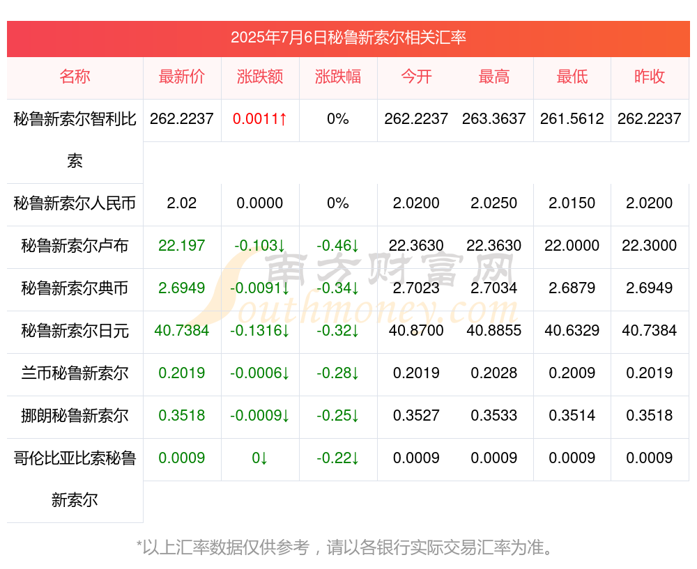
Task: Click the -0.0009↓ change value
Action: (x=260, y=415)
